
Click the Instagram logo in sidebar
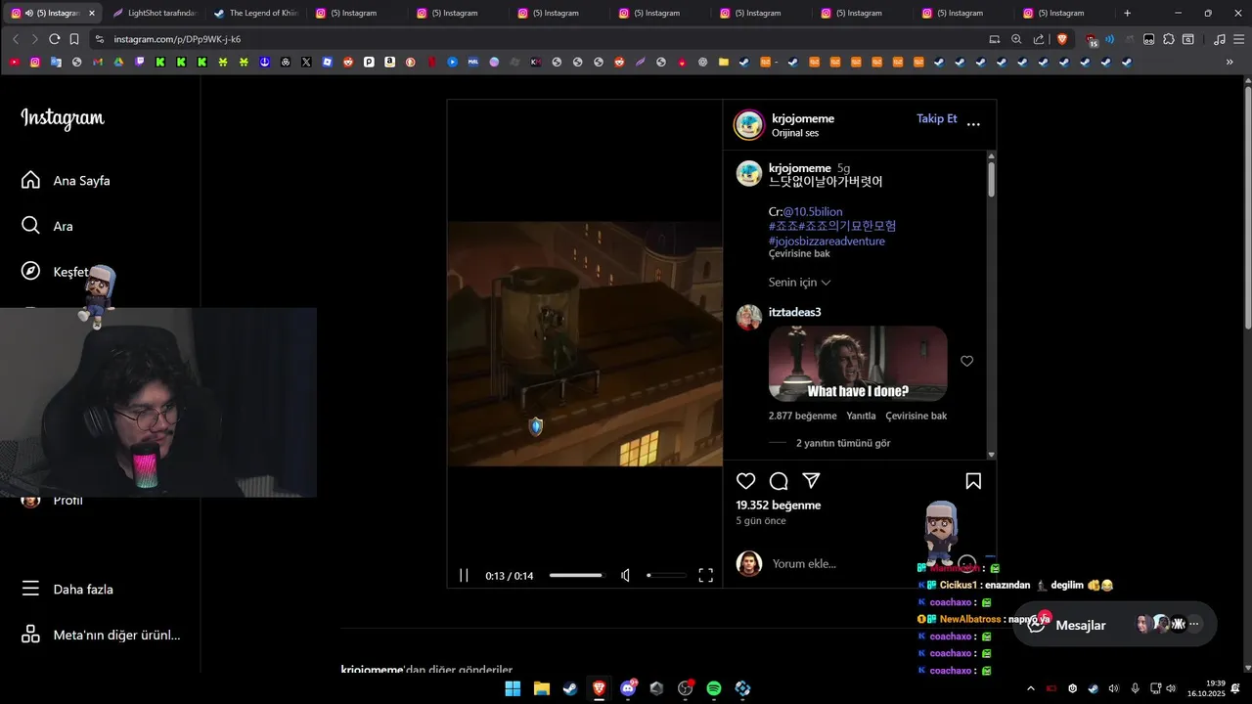pyautogui.click(x=63, y=118)
